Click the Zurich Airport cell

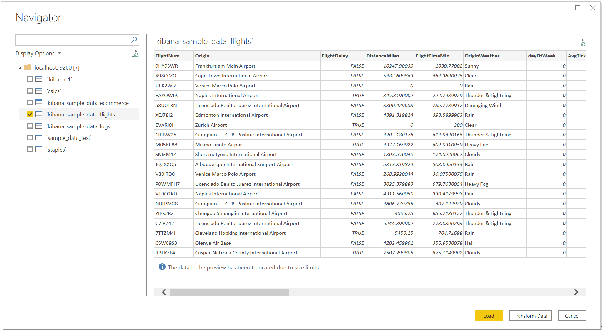257,125
